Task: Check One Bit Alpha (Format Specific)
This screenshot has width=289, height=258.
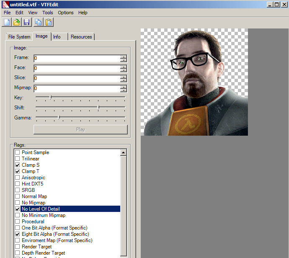Action: 18,228
